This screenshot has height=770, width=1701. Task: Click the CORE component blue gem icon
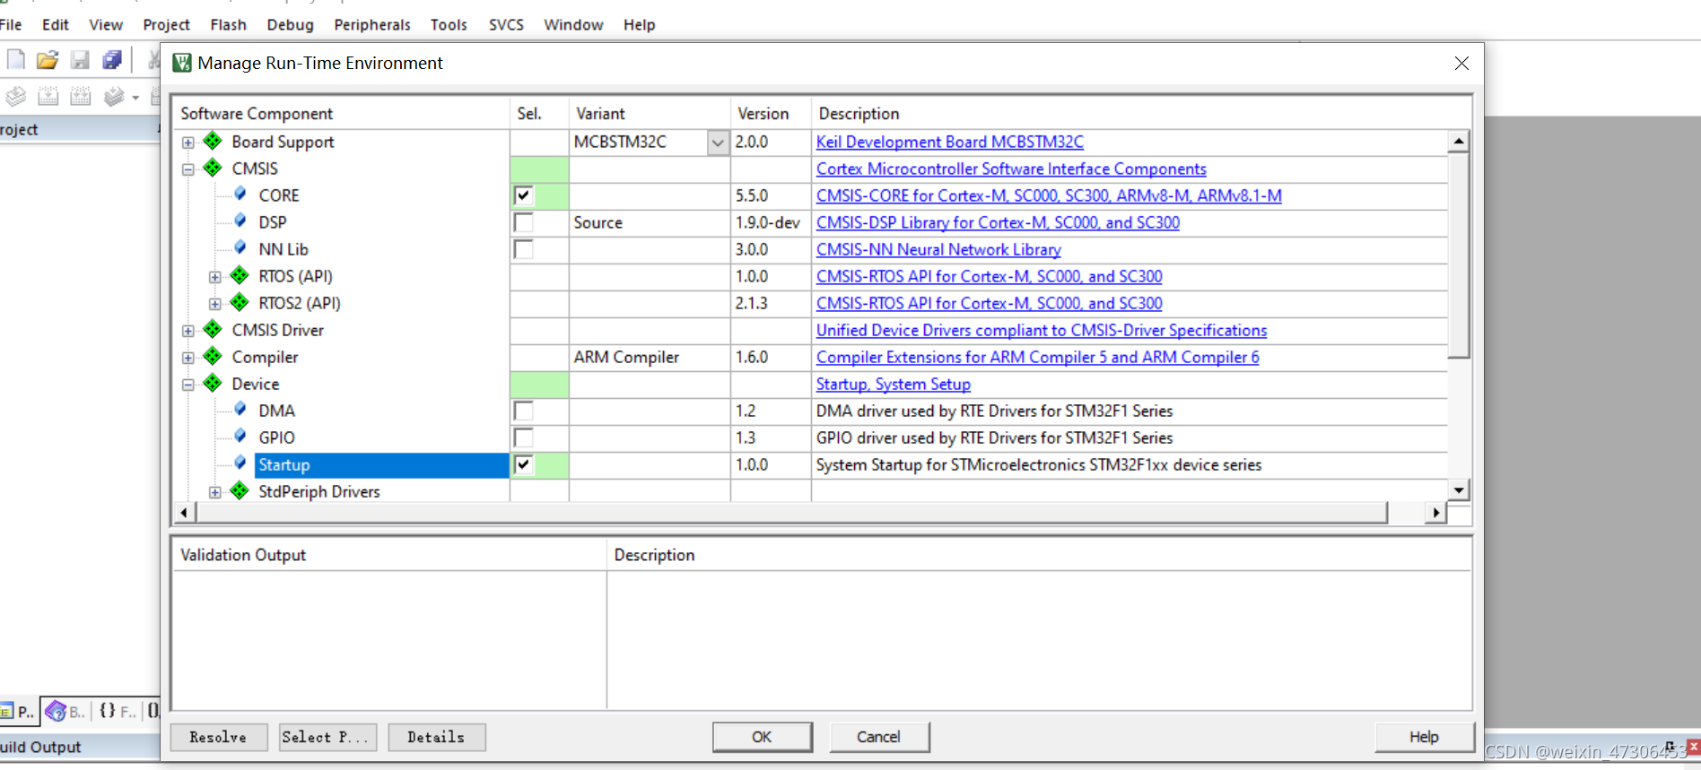[x=240, y=194]
